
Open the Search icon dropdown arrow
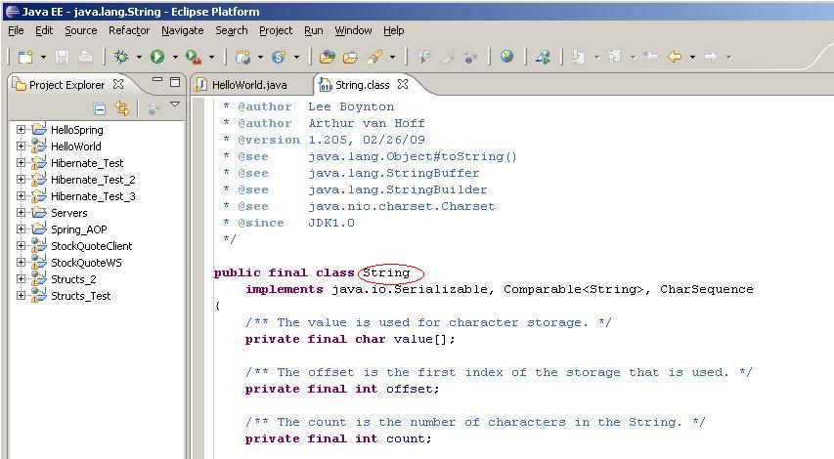[392, 57]
